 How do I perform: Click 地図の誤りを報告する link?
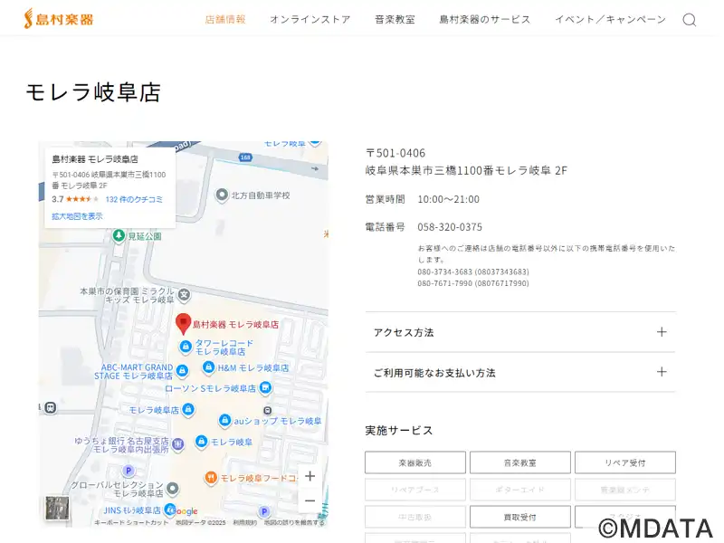(x=294, y=523)
